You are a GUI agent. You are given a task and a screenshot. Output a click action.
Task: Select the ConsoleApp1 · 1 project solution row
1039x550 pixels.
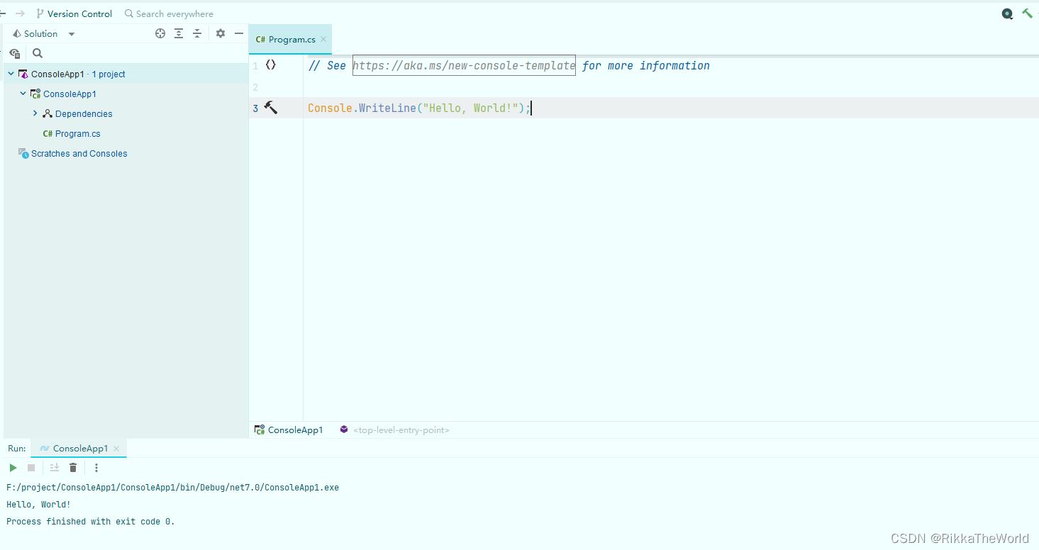(x=126, y=74)
